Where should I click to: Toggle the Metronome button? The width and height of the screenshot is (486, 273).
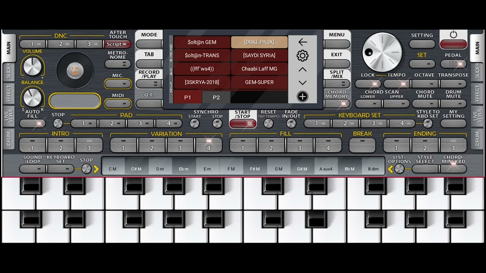point(118,64)
